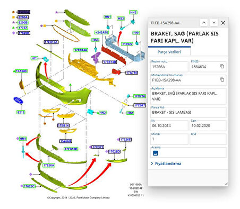Click the Miktar field showing 1

click(x=169, y=139)
